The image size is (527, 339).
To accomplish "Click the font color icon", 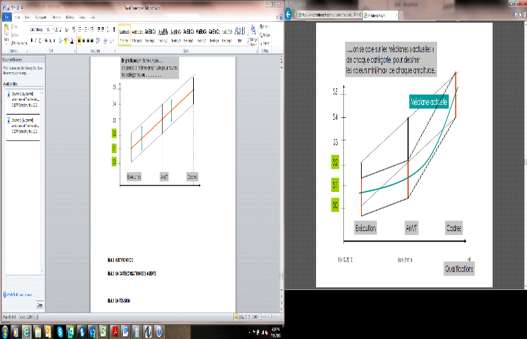I will pos(72,40).
